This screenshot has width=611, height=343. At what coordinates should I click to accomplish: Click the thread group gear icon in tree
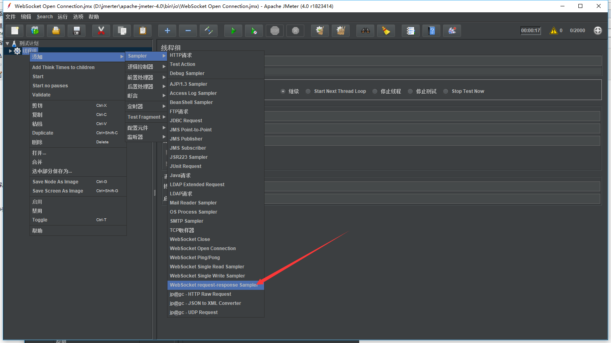(17, 51)
